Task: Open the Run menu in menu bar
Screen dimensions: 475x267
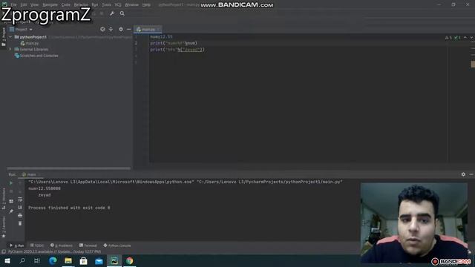Action: 95,5
